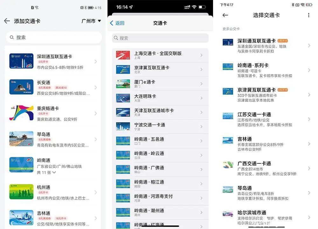Screen dimensions: 318x229
Task: Choose 岭南通·广佛通 list item
Action: tap(159, 170)
